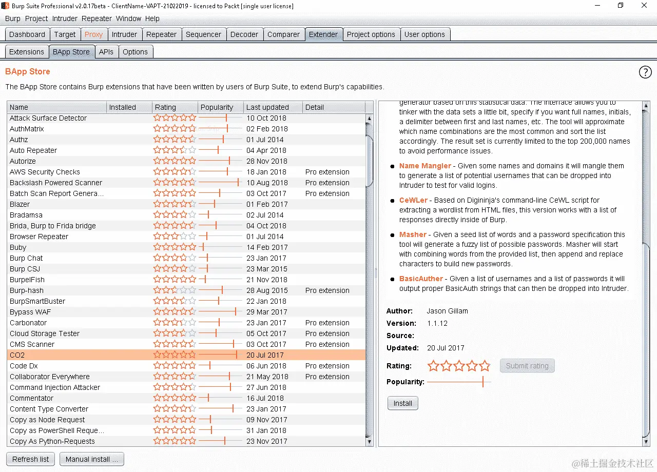
Task: Switch to the Intruder tab
Action: pyautogui.click(x=125, y=34)
